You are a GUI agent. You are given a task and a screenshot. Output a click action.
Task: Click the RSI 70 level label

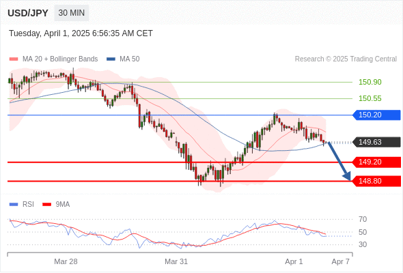click(x=363, y=219)
